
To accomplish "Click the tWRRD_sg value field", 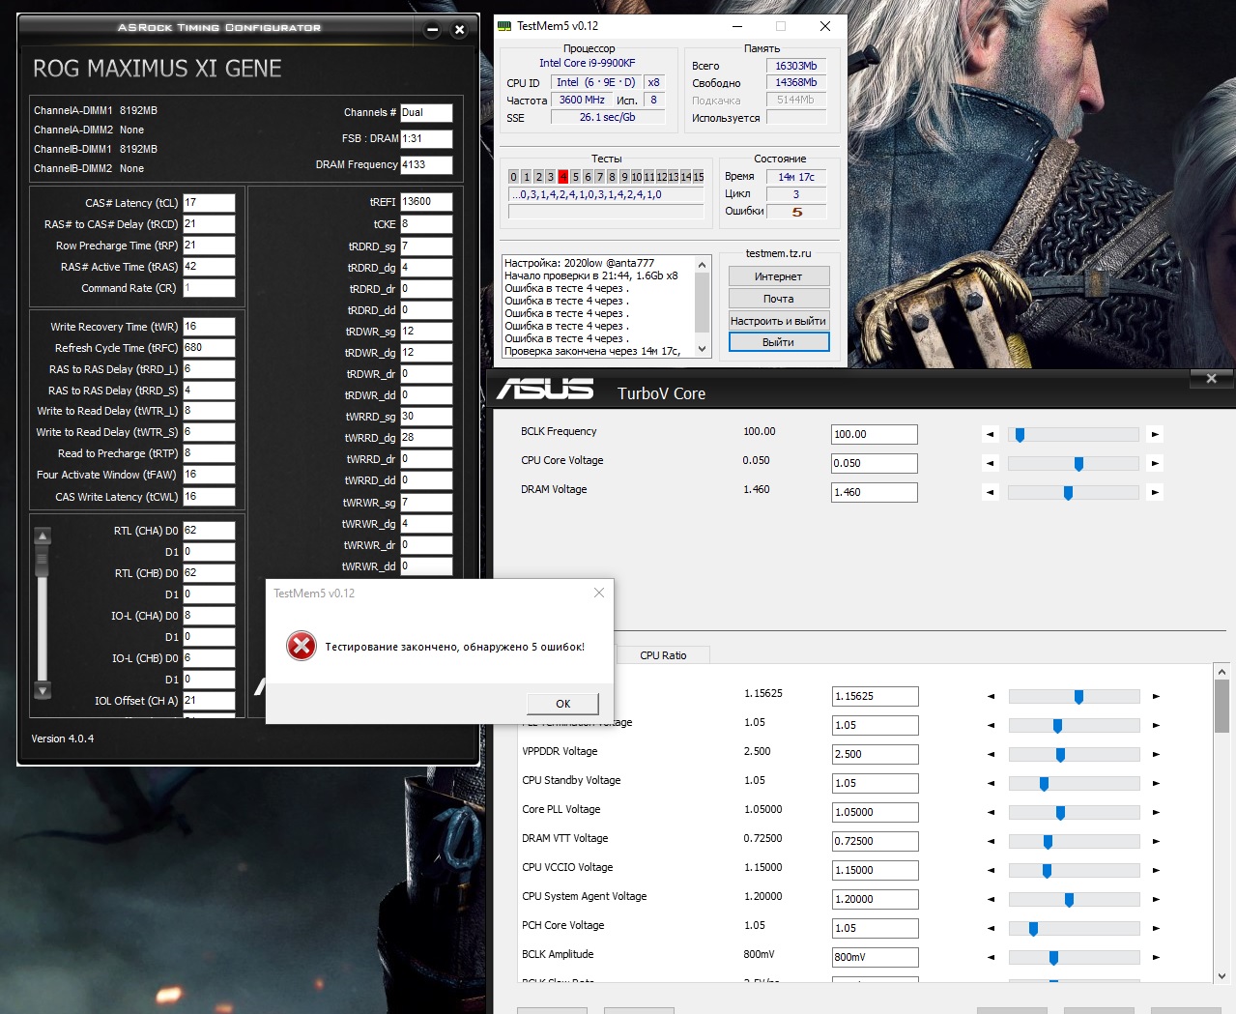I will 426,417.
